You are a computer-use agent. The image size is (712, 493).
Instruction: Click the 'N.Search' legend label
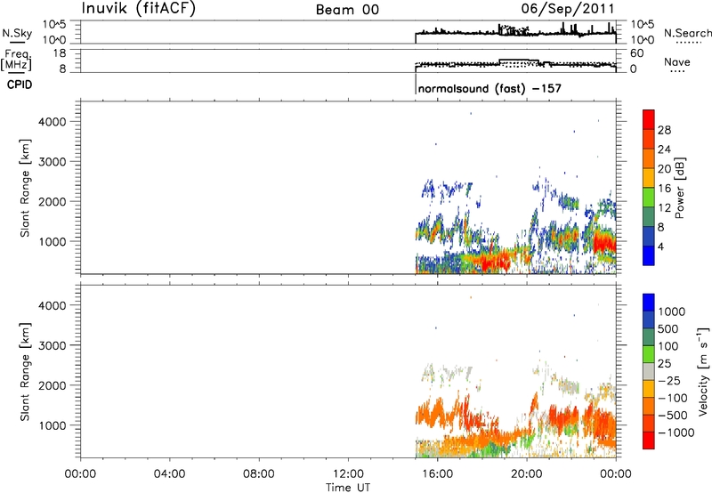pyautogui.click(x=687, y=33)
